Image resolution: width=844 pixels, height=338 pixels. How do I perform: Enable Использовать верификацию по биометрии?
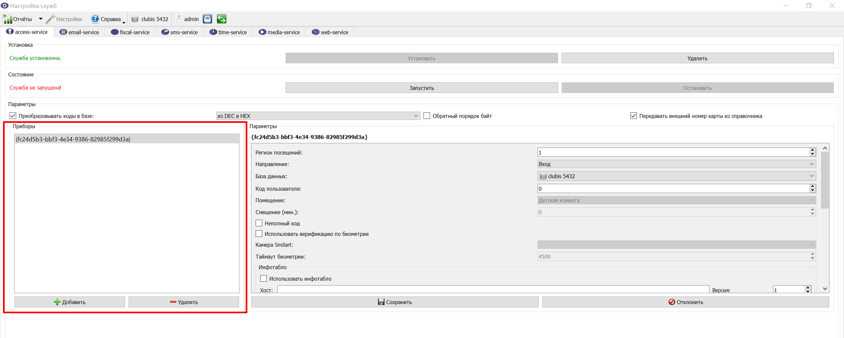[259, 234]
